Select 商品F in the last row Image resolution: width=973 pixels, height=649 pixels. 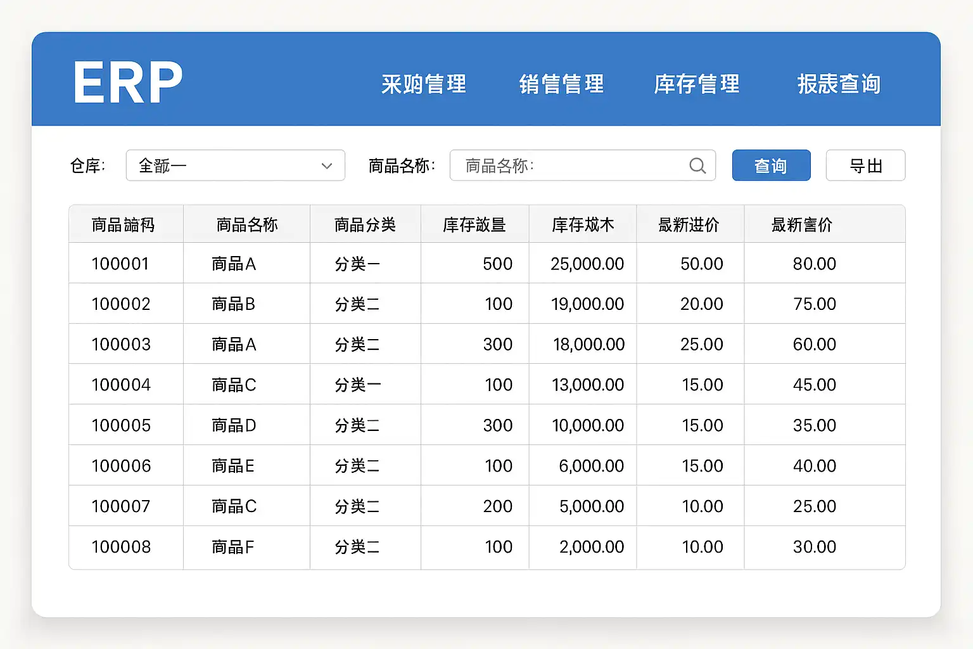(x=232, y=547)
